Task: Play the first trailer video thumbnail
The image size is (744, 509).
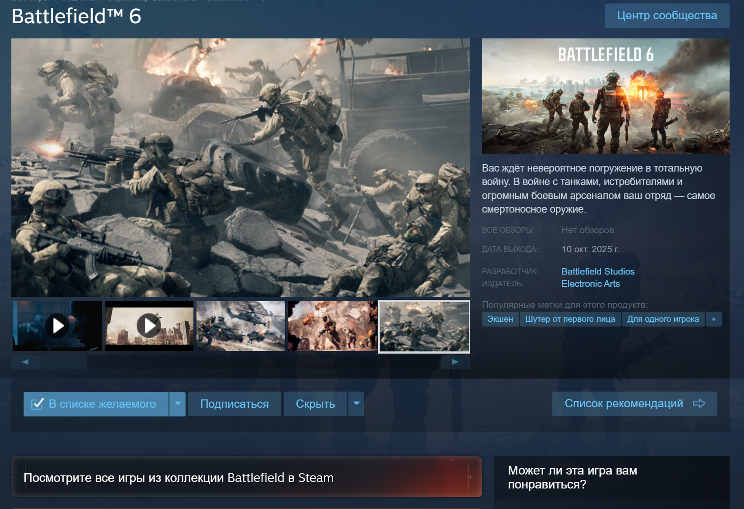Action: pos(57,326)
